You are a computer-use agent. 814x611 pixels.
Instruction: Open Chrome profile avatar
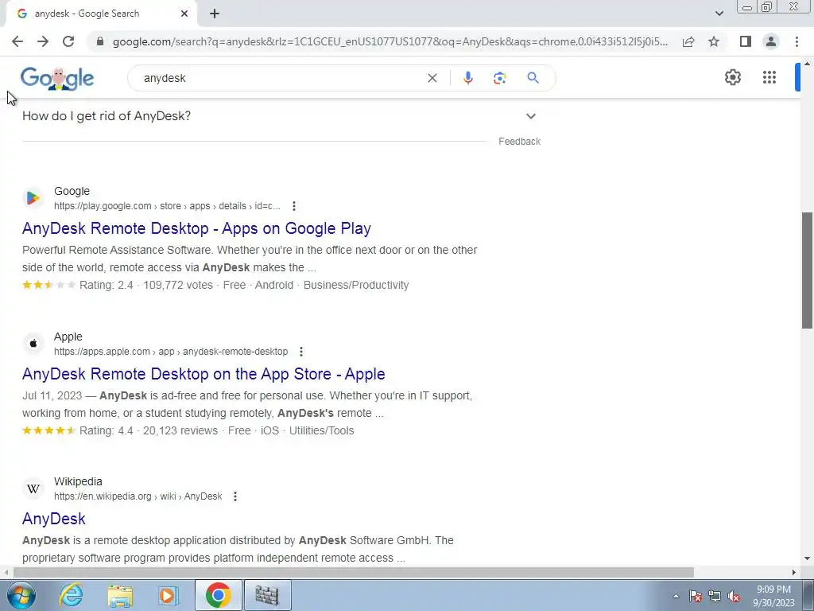[771, 41]
